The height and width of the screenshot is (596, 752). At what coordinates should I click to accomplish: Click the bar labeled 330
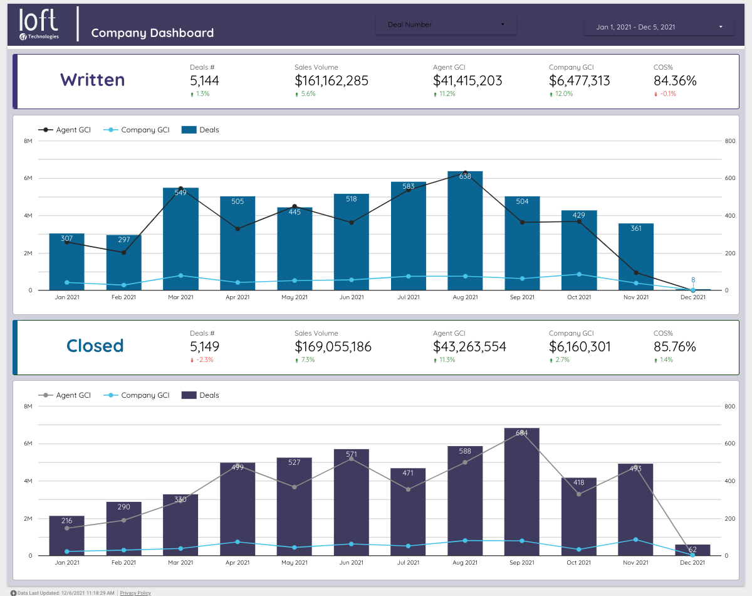(x=180, y=525)
